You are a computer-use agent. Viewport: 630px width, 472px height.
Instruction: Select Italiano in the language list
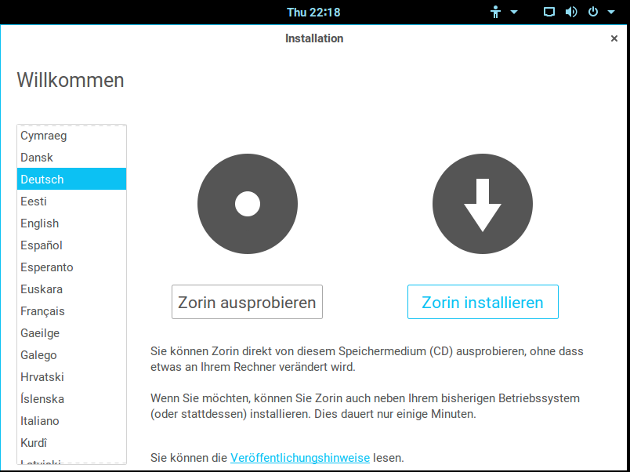coord(40,421)
